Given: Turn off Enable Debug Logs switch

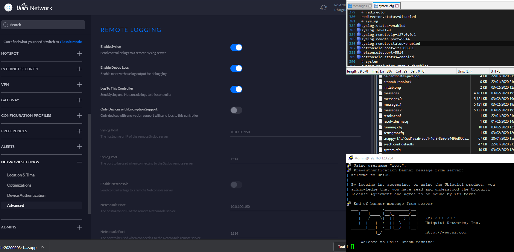Looking at the screenshot, I should [x=236, y=68].
